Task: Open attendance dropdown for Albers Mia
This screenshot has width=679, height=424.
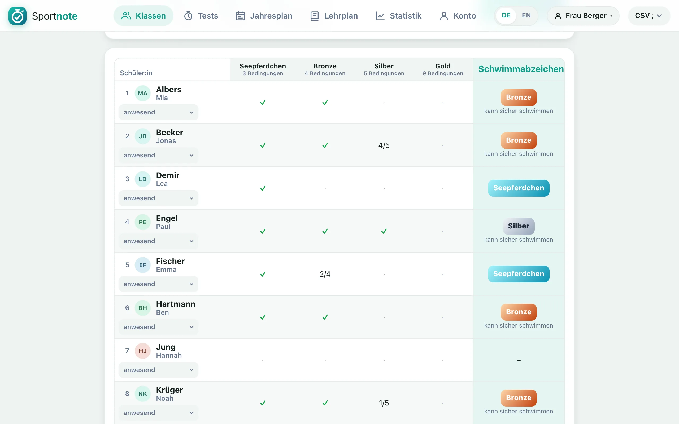Action: coord(159,112)
